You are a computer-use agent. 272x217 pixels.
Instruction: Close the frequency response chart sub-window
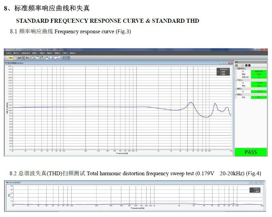pos(231,63)
